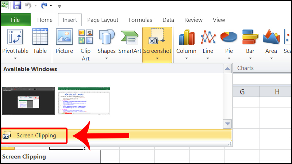Click the gallery scroll down arrow
This screenshot has width=292, height=164.
pyautogui.click(x=228, y=124)
